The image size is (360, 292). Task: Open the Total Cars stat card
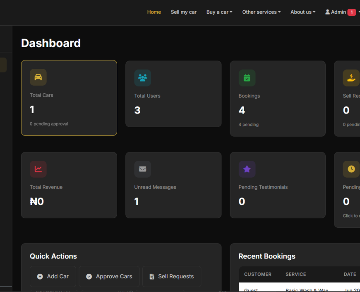coord(69,98)
